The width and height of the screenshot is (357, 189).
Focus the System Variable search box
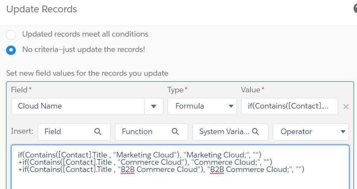224,132
